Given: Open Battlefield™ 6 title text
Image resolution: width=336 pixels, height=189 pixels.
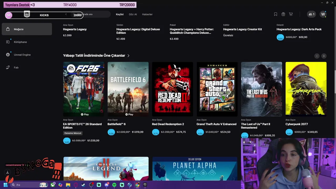Looking at the screenshot, I should (117, 124).
